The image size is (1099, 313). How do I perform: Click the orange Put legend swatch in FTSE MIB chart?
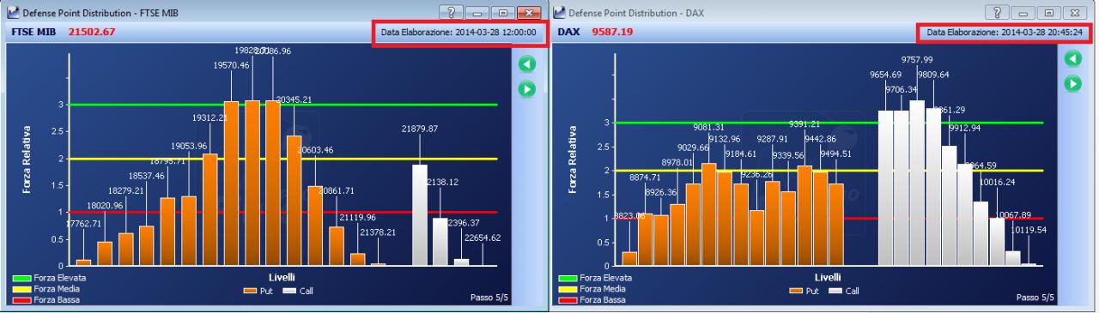tap(250, 291)
